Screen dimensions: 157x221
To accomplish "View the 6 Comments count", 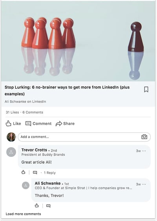I will 33,112.
